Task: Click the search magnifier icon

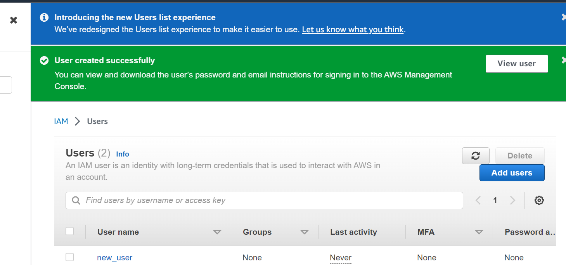Action: tap(76, 200)
